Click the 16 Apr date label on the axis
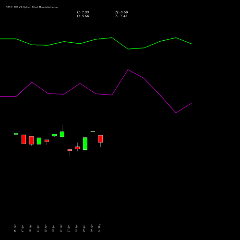 pos(15,228)
